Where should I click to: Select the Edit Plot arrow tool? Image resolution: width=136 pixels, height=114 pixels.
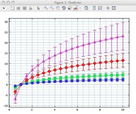pos(38,8)
